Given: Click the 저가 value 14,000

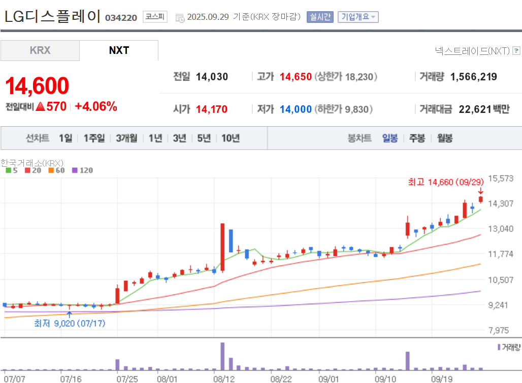Looking at the screenshot, I should point(296,109).
